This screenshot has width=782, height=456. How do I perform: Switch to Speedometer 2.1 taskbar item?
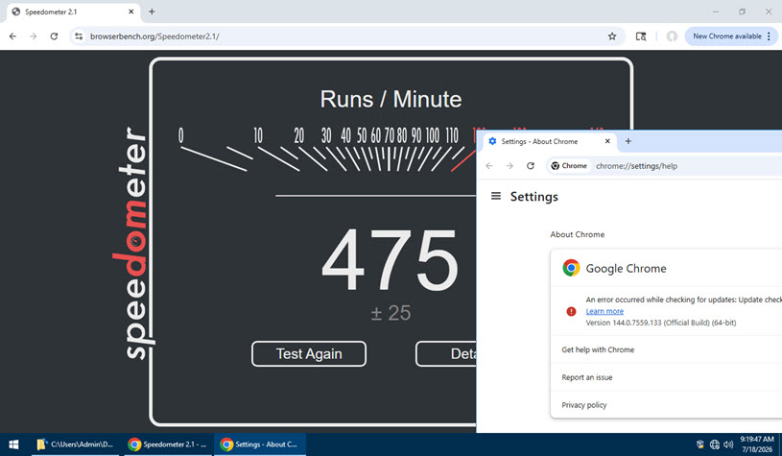point(167,444)
